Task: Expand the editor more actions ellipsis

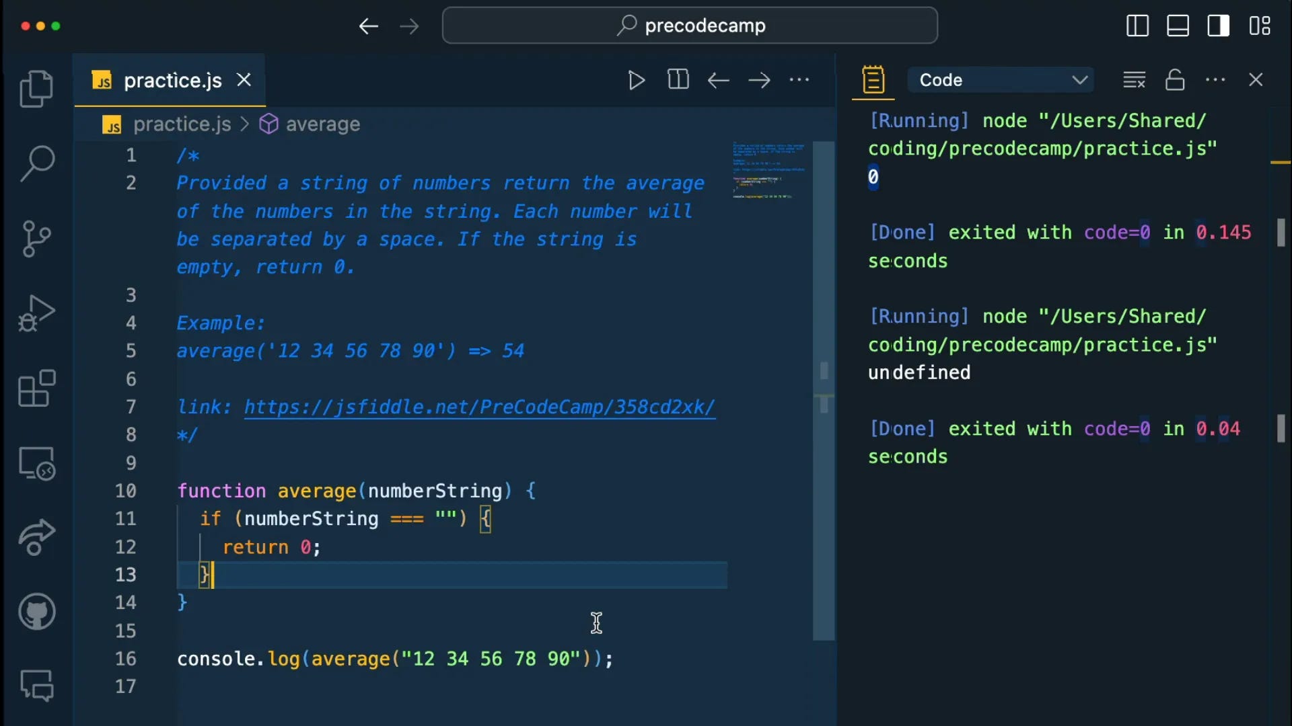Action: [x=799, y=80]
